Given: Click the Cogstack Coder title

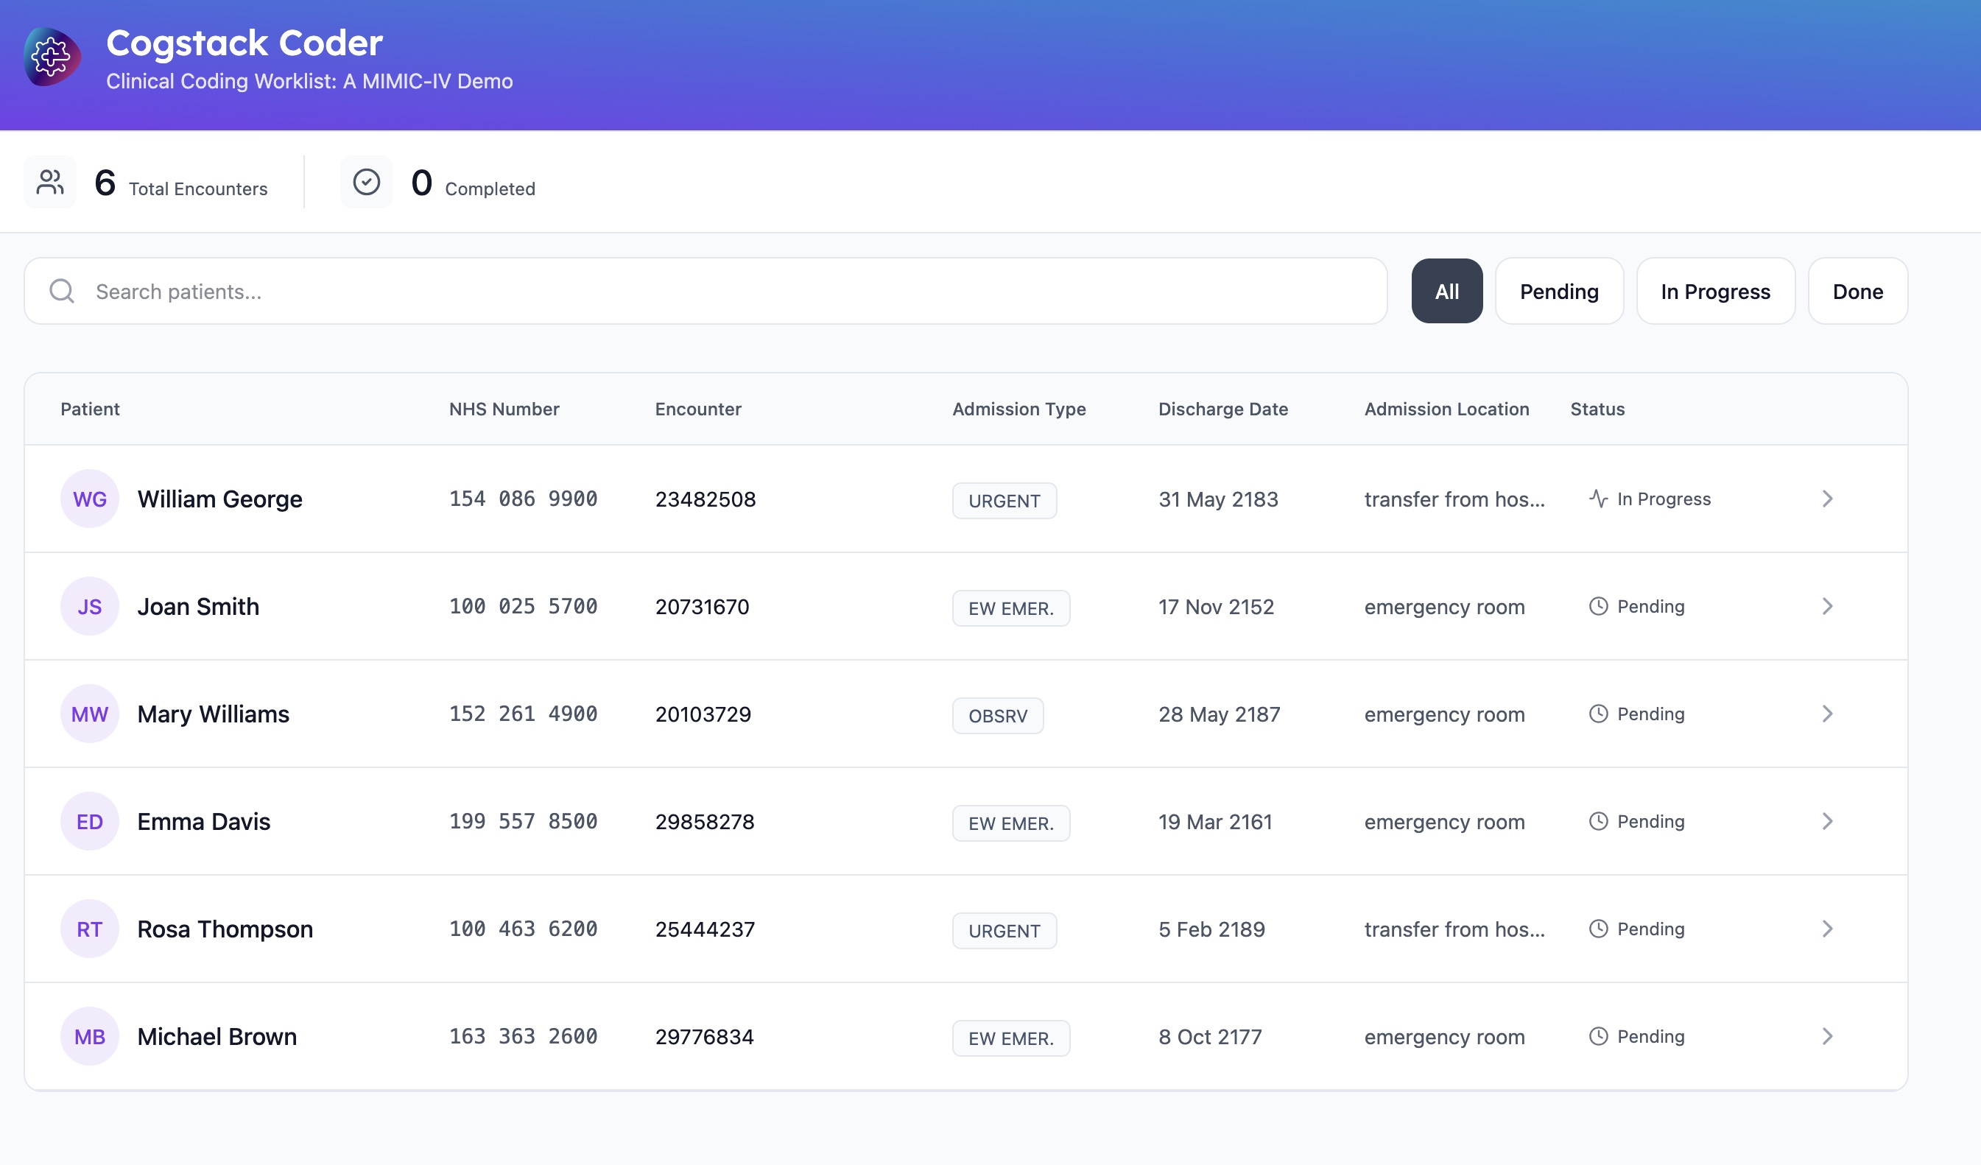Looking at the screenshot, I should 244,43.
